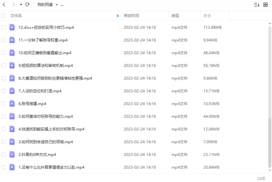Click the blue sort direction arrow
This screenshot has width=272, height=182.
click(x=118, y=16)
